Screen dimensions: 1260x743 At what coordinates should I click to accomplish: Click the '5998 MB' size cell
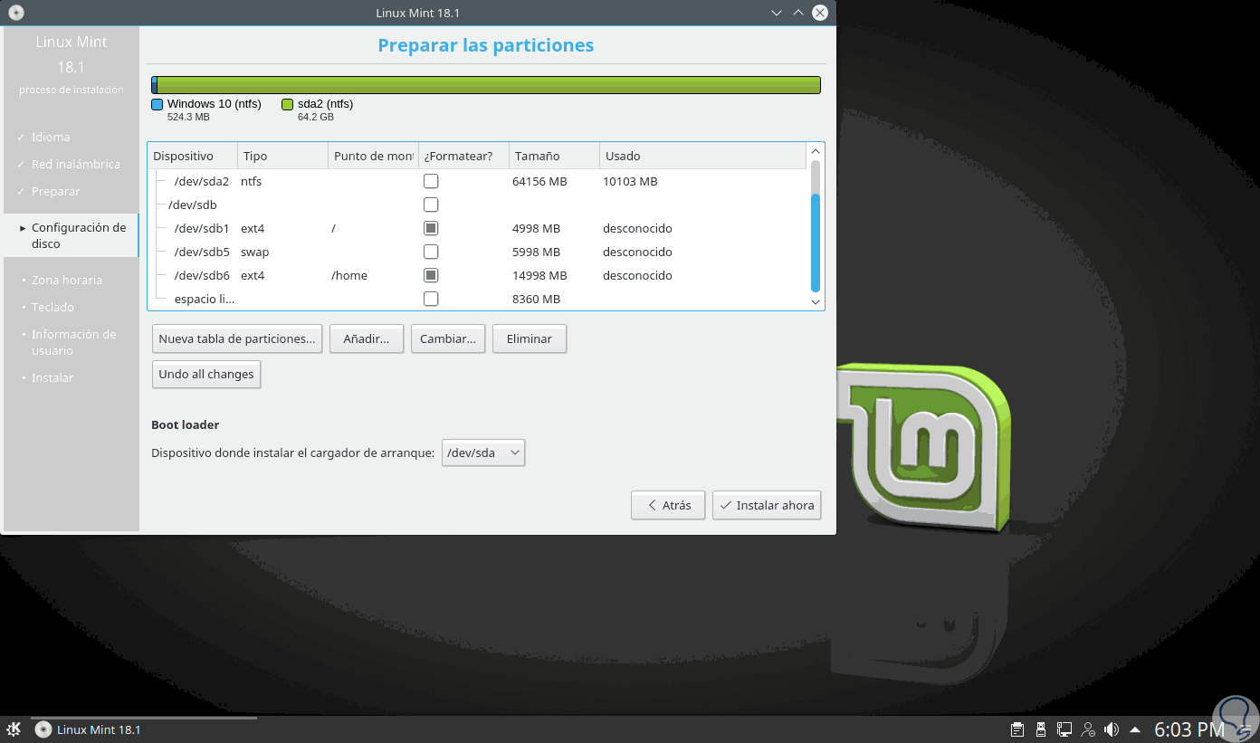click(536, 252)
